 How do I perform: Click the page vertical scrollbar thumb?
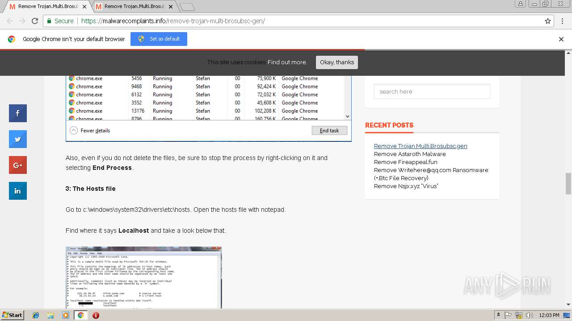(568, 184)
